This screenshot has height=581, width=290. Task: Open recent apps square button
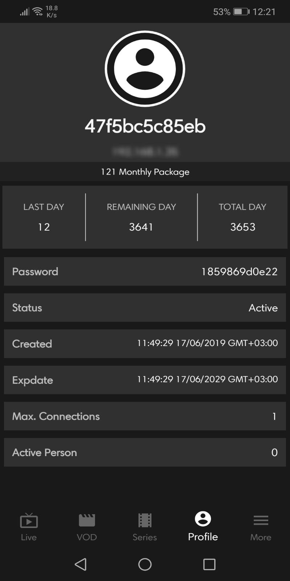pos(209,564)
